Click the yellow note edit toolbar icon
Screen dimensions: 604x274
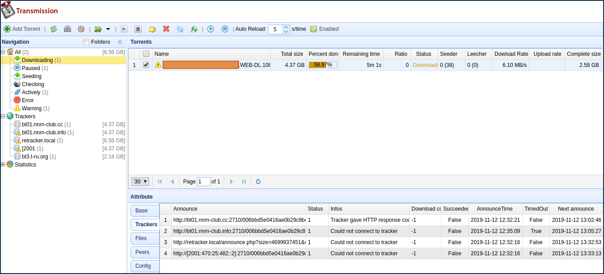[x=152, y=29]
